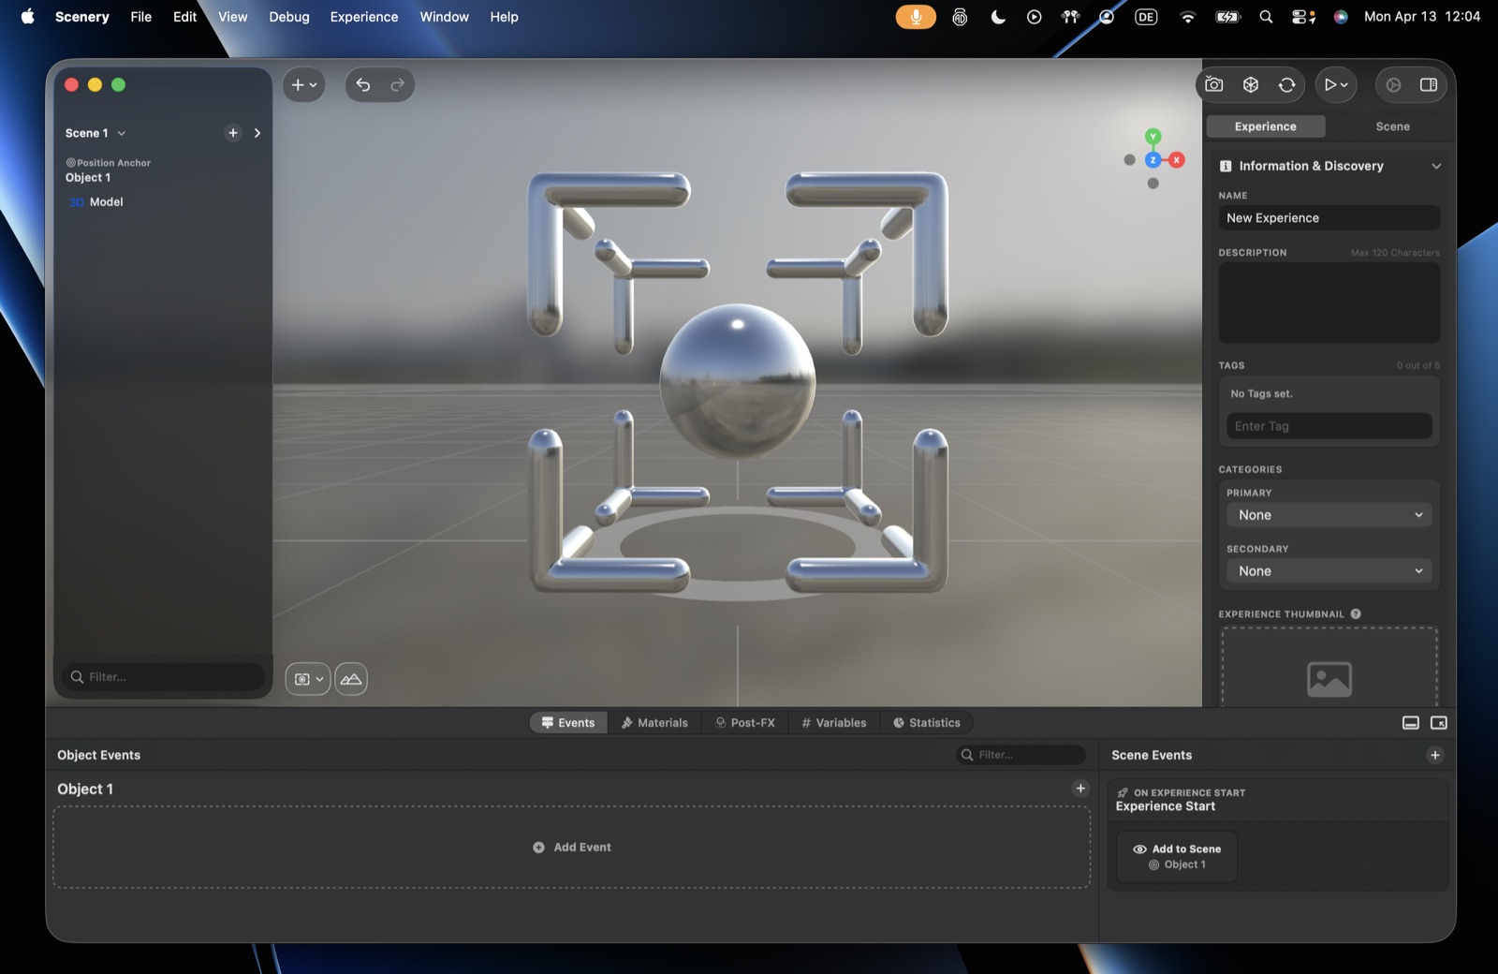This screenshot has height=974, width=1498.
Task: Open the Debug menu
Action: point(289,17)
